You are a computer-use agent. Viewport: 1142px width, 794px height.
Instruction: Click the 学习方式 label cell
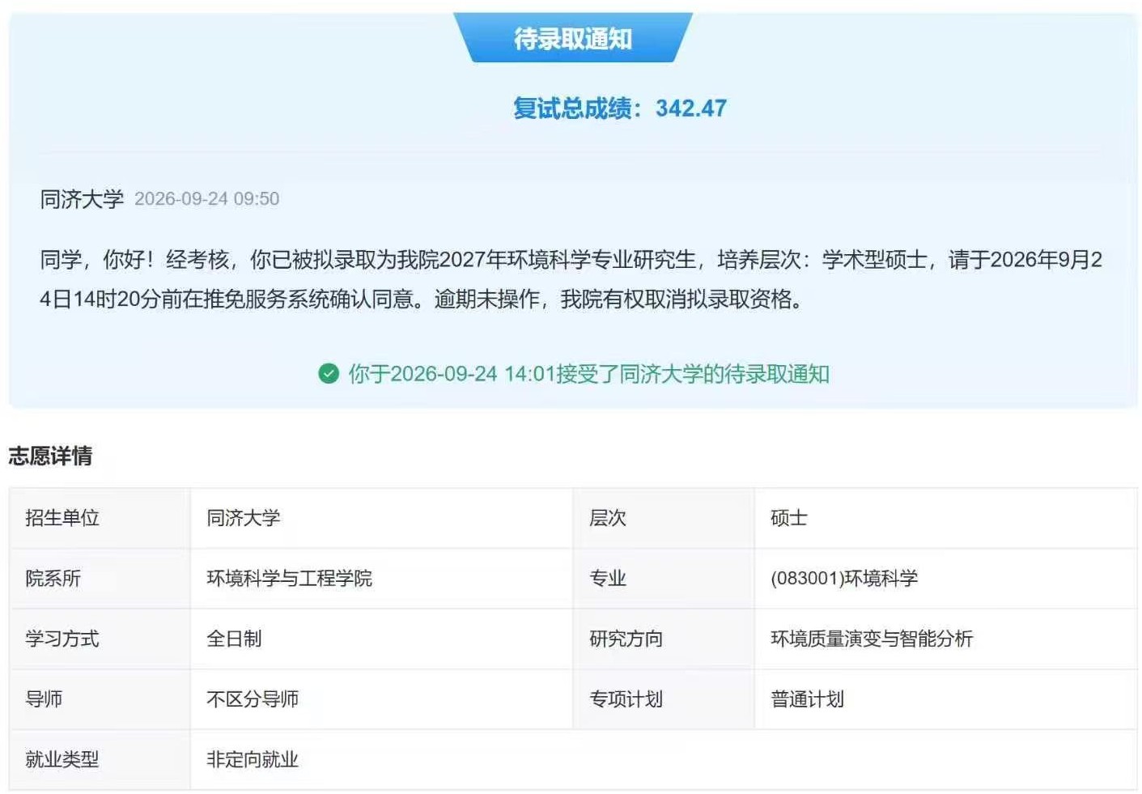point(100,639)
